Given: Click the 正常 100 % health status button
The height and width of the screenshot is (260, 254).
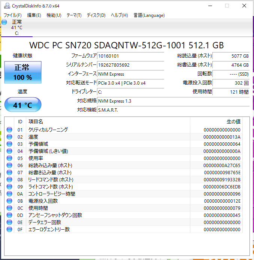Looking at the screenshot, I should pos(23,72).
